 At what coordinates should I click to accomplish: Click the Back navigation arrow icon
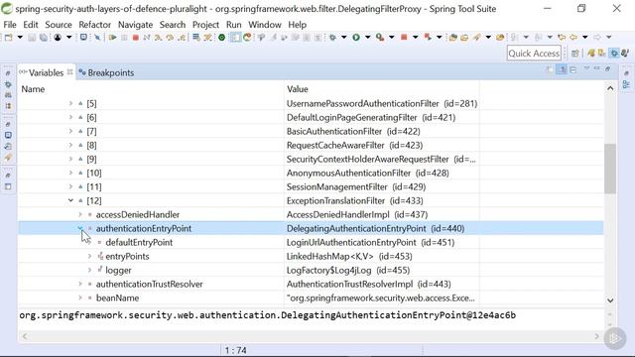click(x=573, y=38)
